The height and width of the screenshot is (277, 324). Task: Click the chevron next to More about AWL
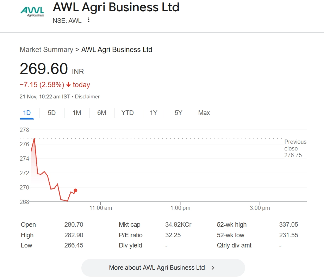click(213, 268)
